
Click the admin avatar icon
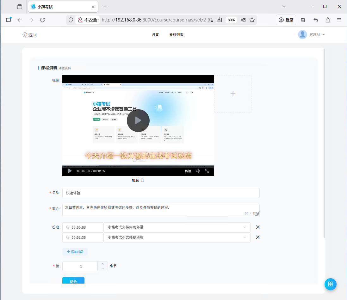302,34
